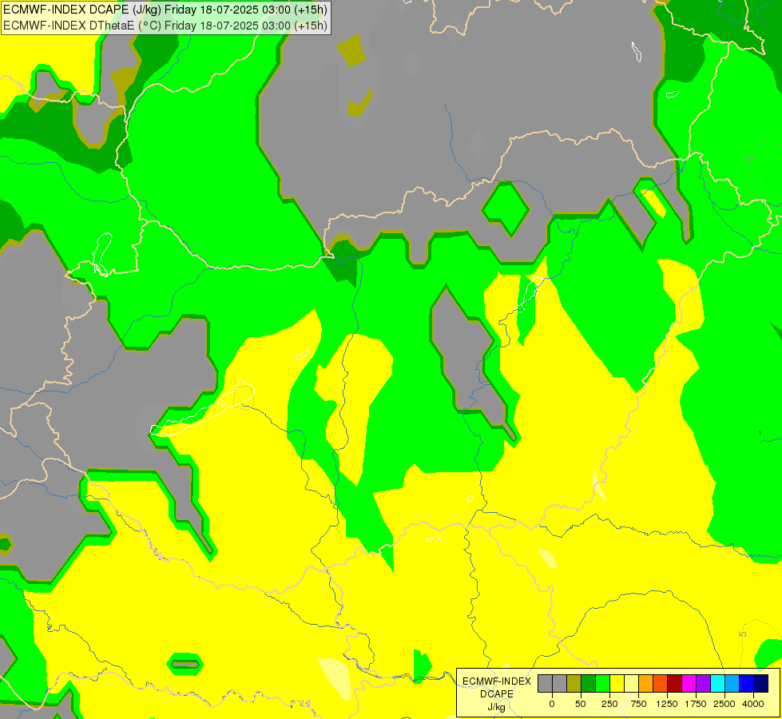
Task: Pick the light blue legend swatch after 2500
Action: pyautogui.click(x=732, y=683)
